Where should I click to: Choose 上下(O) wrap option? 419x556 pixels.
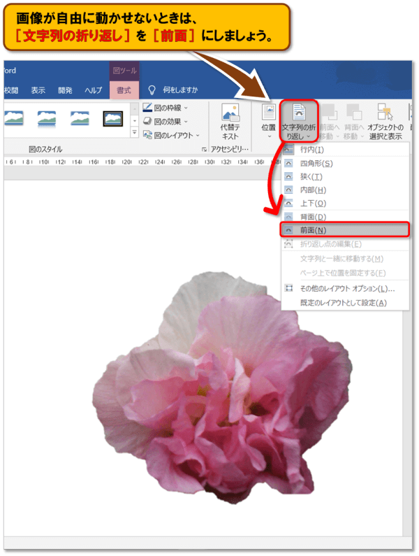[x=346, y=204]
